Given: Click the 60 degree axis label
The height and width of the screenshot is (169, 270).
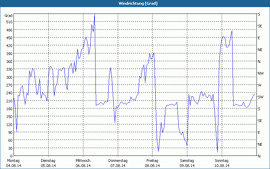Looking at the screenshot, I should [10, 140].
